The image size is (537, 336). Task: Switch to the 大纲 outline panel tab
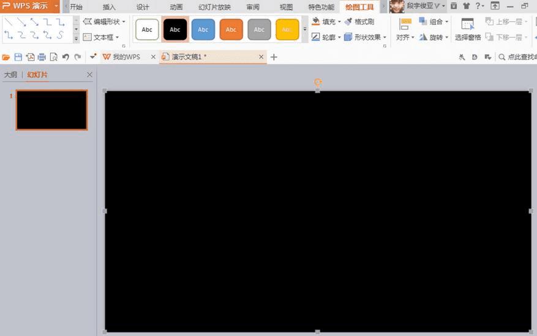coord(10,74)
